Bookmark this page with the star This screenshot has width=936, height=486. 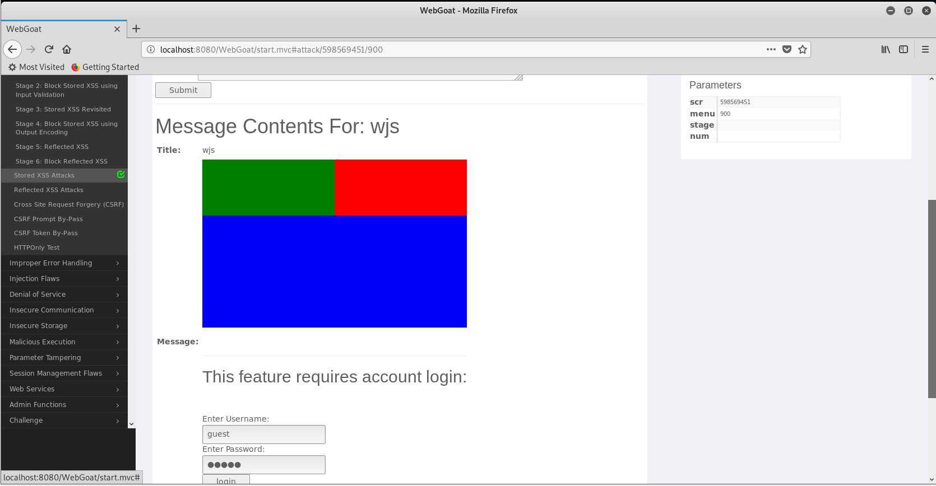[x=803, y=49]
